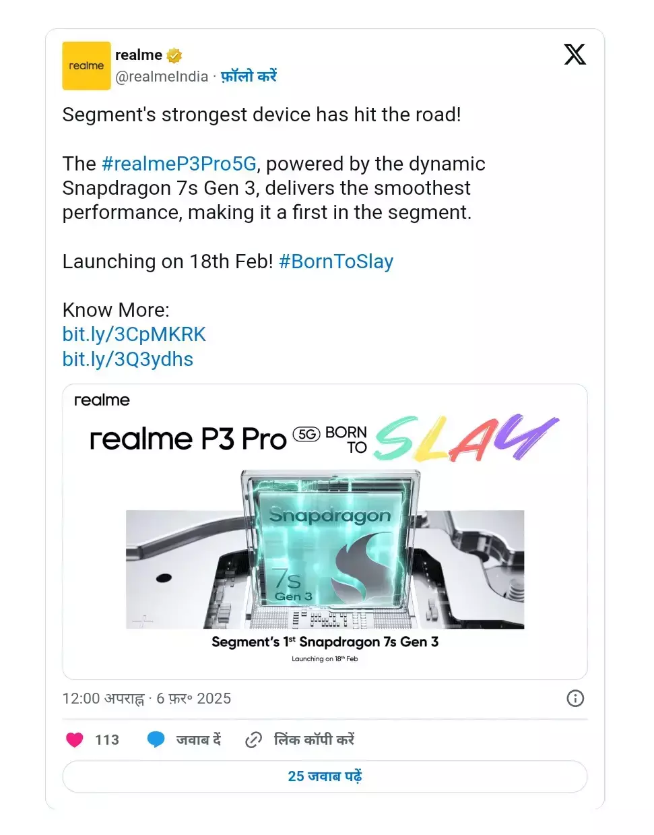Click the 113 likes count
The height and width of the screenshot is (835, 654).
[107, 740]
